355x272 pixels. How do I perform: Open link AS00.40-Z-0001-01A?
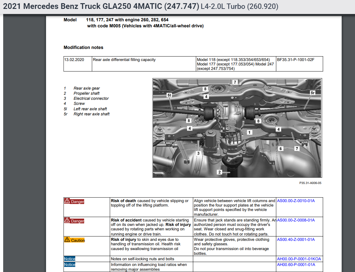(x=296, y=239)
